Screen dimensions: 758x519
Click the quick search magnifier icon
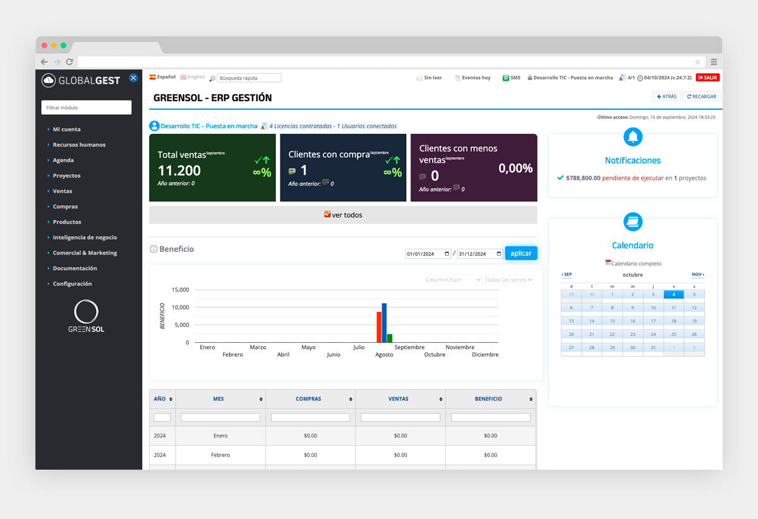[x=212, y=78]
